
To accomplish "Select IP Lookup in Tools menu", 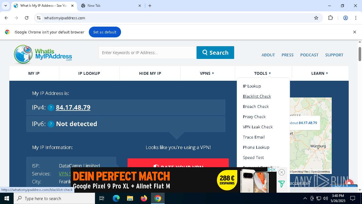I will point(252,86).
